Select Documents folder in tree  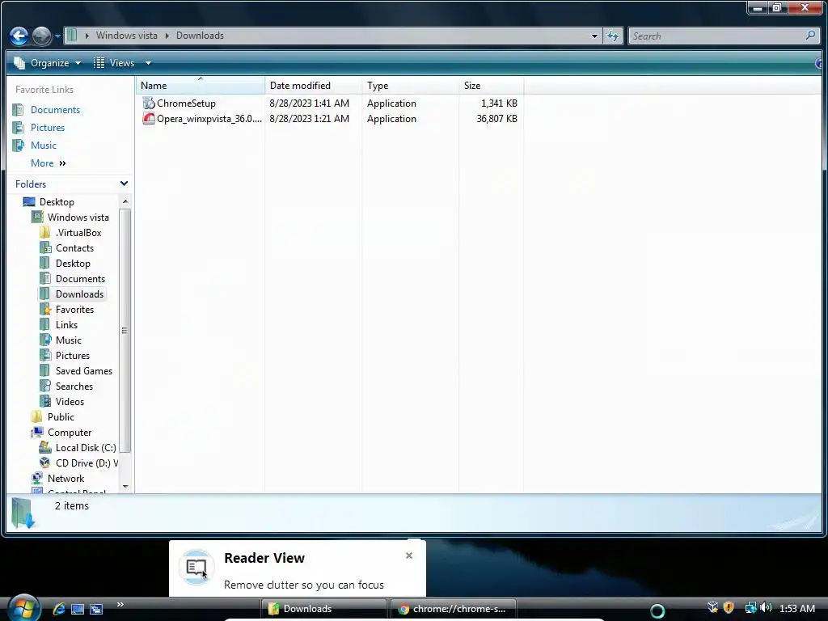[80, 279]
